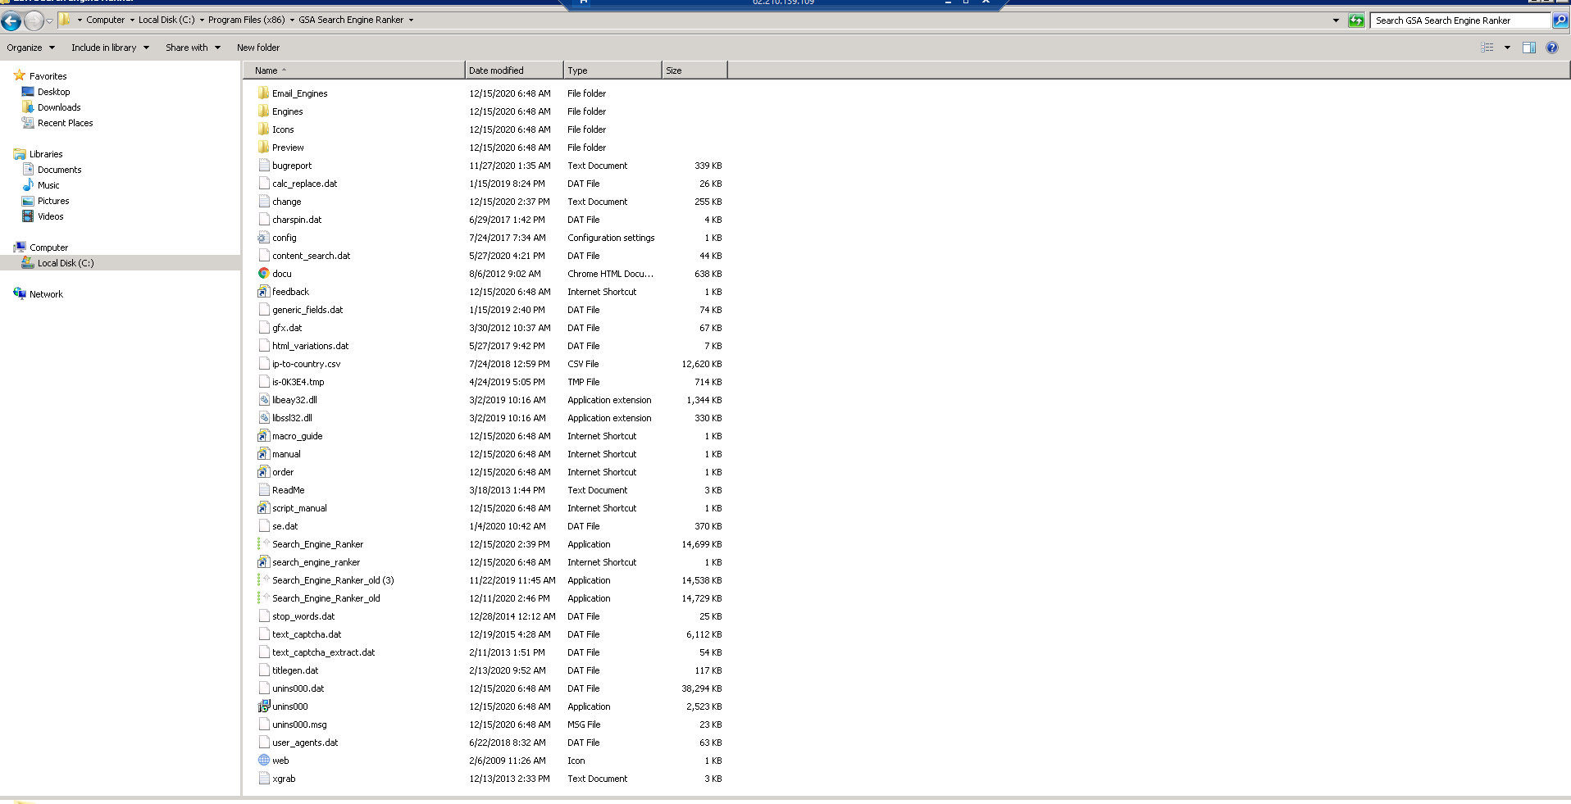Click the macro_guide shortcut icon

click(264, 436)
